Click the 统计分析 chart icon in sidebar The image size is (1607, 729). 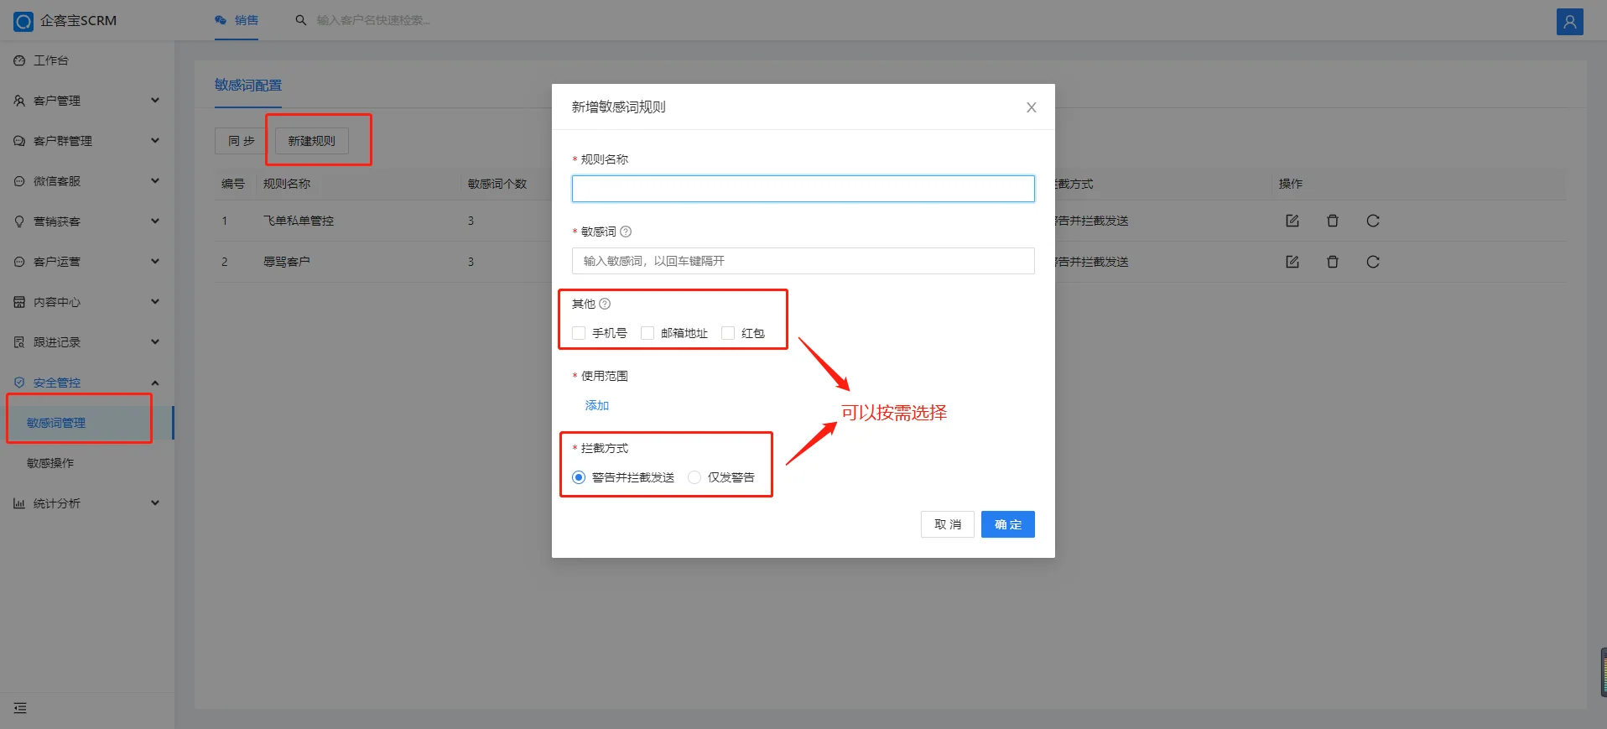(x=19, y=503)
